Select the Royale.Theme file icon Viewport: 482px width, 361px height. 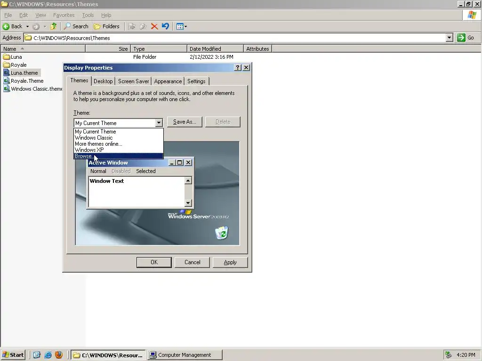(7, 81)
